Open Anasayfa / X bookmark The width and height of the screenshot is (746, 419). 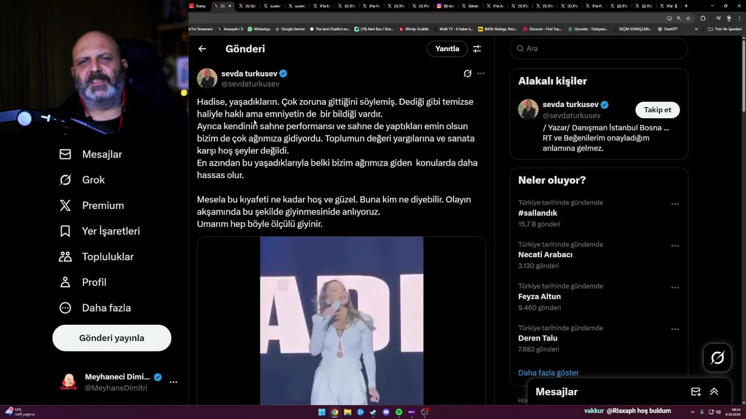[x=230, y=29]
